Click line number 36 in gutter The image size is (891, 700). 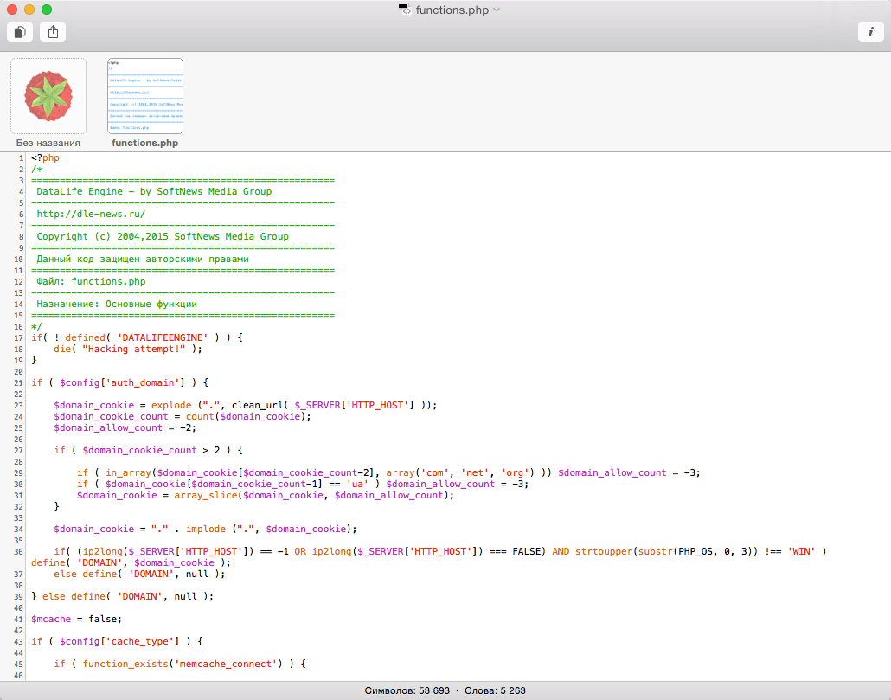[19, 552]
